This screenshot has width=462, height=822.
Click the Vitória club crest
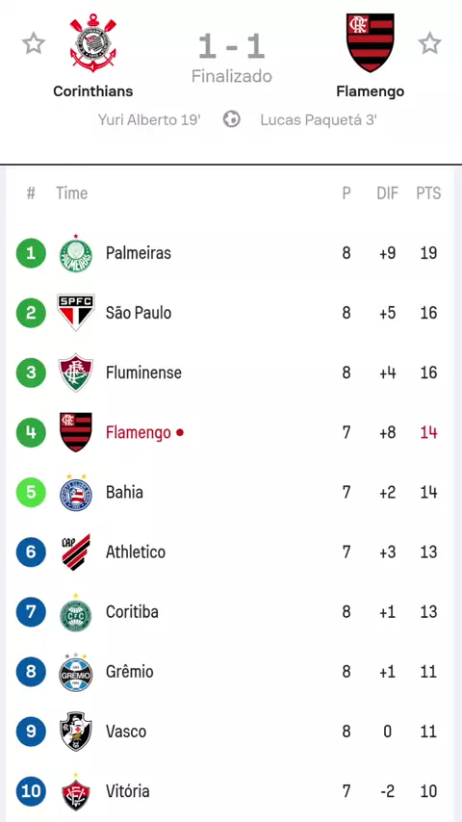pos(76,792)
